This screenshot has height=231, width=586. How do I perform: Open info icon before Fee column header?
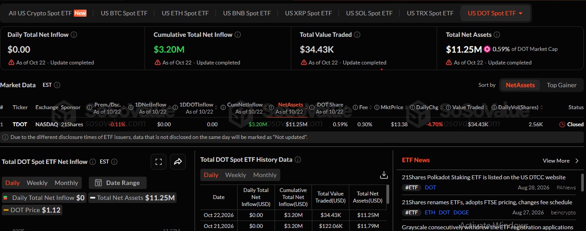356,107
